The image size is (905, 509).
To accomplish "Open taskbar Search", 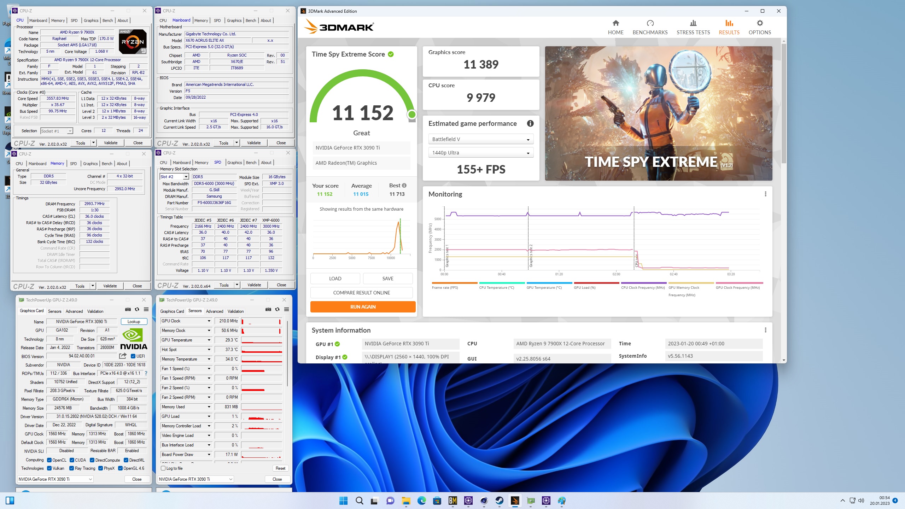I will [359, 501].
